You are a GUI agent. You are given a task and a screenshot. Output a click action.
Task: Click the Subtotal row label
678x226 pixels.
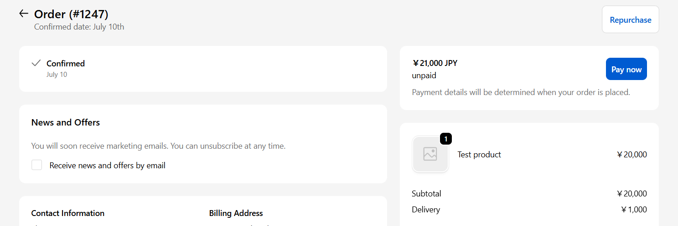pyautogui.click(x=426, y=194)
